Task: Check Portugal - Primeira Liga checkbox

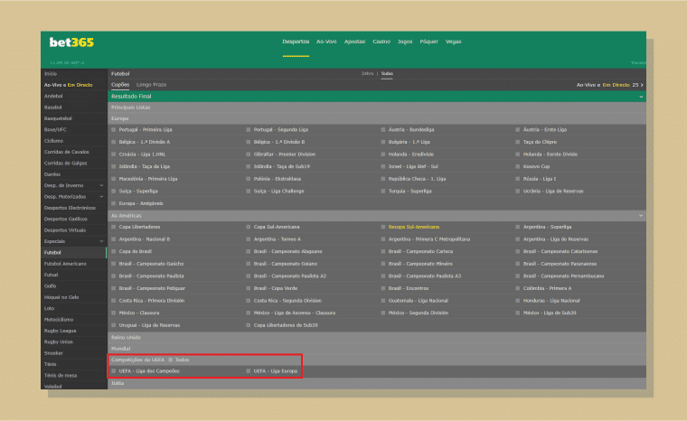Action: click(x=114, y=130)
